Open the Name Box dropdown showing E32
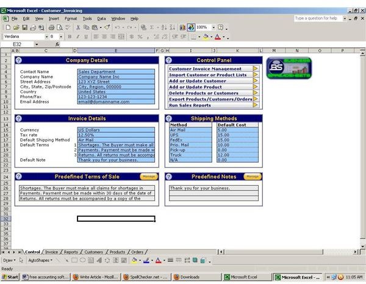Screen dimensions: 366x284 tap(37, 44)
